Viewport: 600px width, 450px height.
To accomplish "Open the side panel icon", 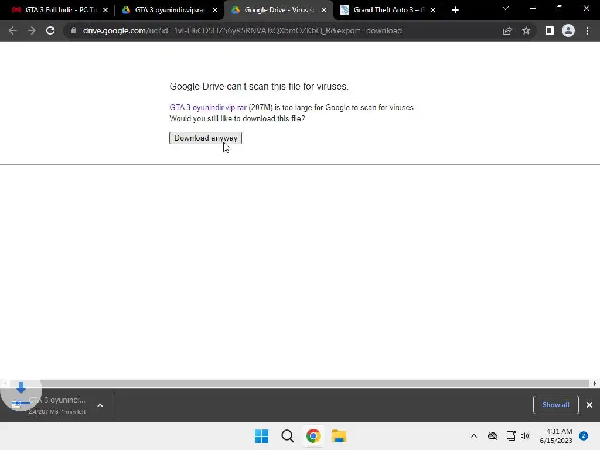I will 550,30.
